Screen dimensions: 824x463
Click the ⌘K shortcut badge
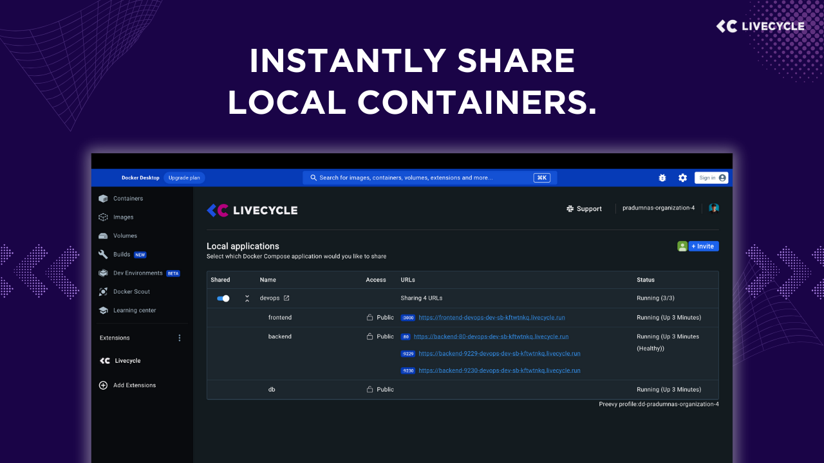pyautogui.click(x=542, y=178)
